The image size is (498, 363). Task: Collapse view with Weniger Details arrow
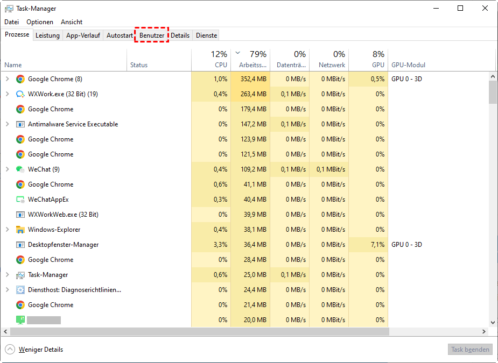coord(10,350)
